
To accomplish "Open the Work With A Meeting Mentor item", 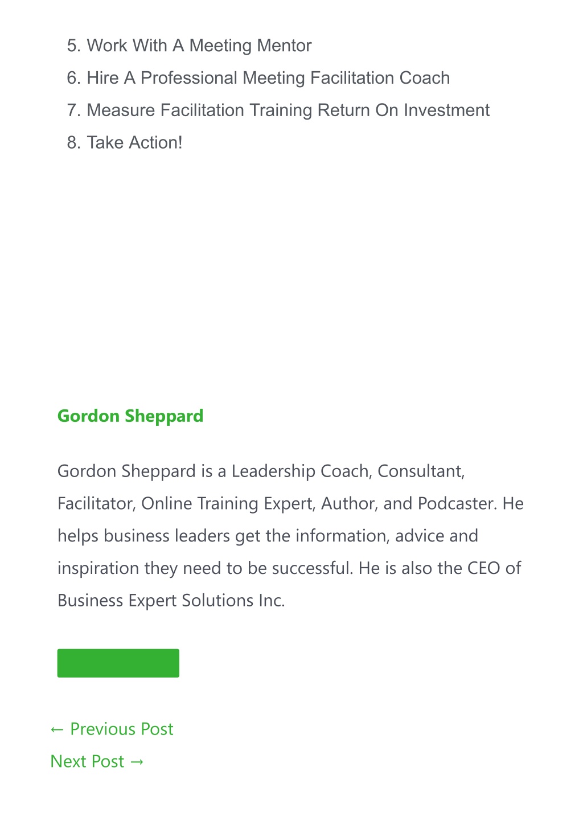I will tap(199, 46).
